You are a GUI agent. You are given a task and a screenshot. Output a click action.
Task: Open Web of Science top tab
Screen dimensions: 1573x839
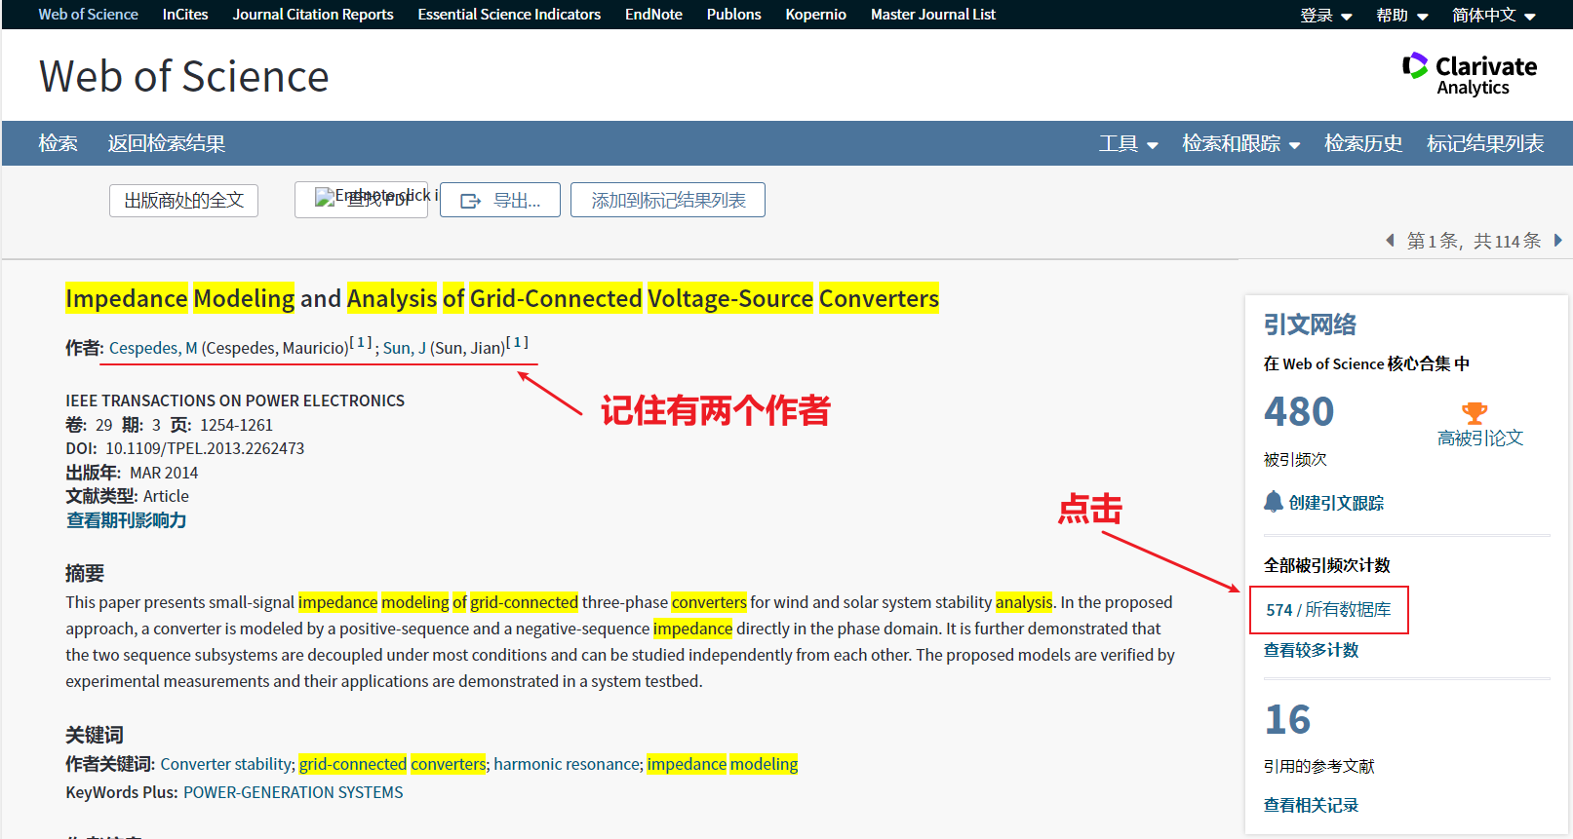tap(88, 15)
